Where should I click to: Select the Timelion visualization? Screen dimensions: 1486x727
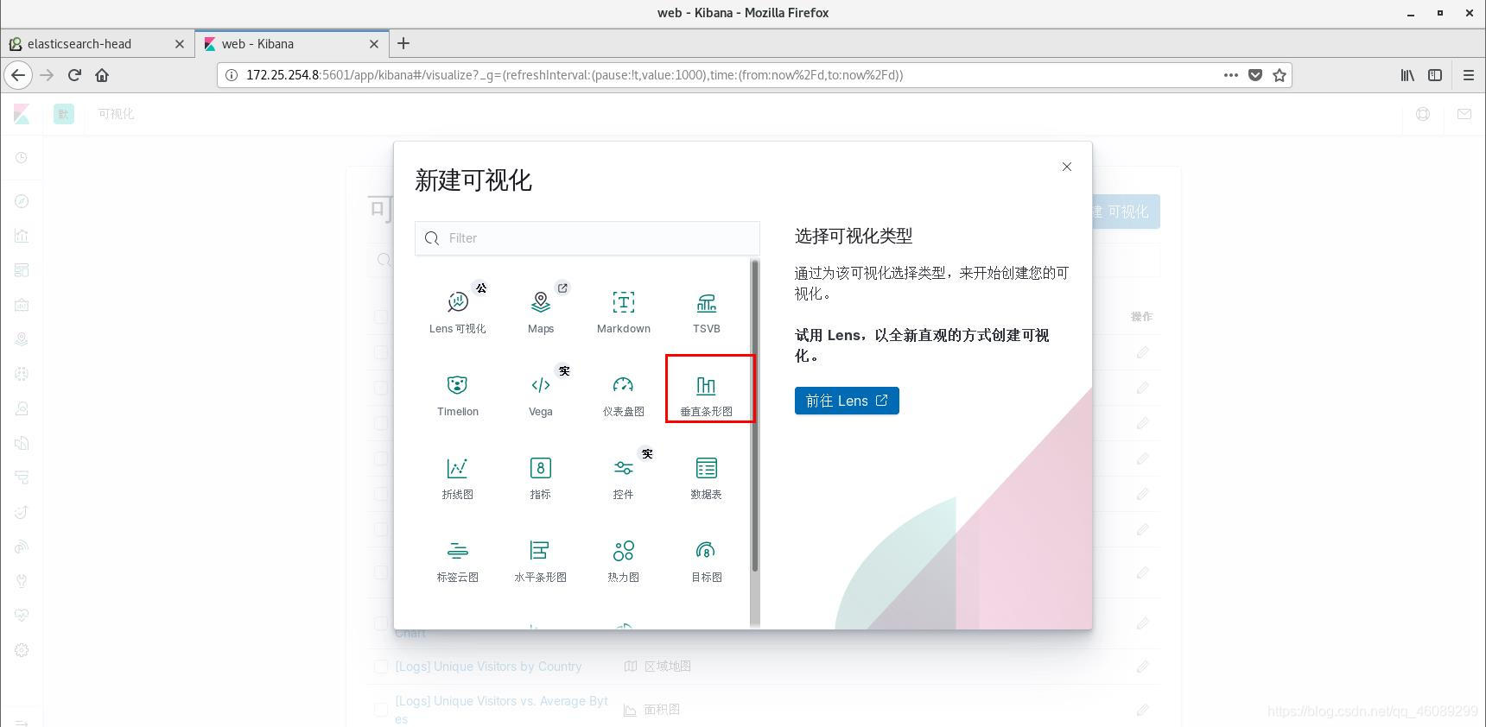[458, 395]
